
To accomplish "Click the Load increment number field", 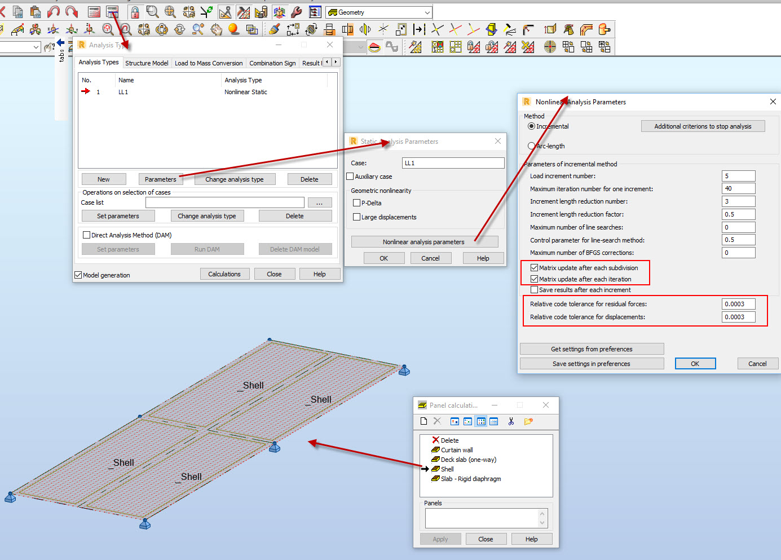I will pos(738,176).
